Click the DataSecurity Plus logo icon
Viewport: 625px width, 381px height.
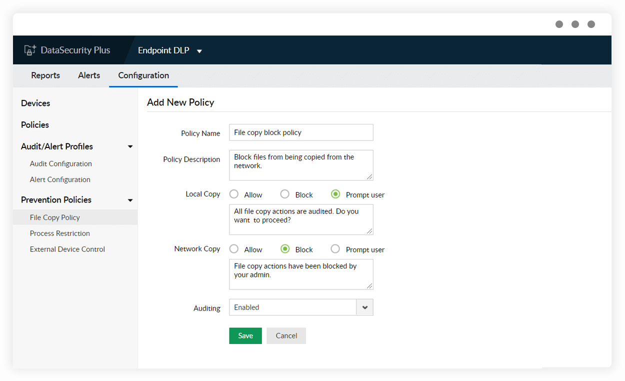click(30, 49)
